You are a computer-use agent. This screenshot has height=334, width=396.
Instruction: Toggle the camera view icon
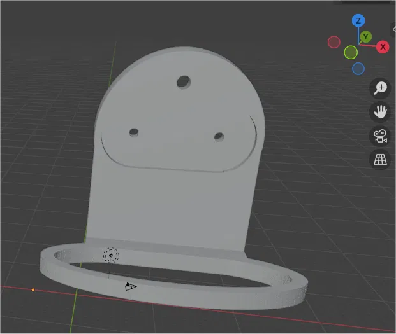380,136
